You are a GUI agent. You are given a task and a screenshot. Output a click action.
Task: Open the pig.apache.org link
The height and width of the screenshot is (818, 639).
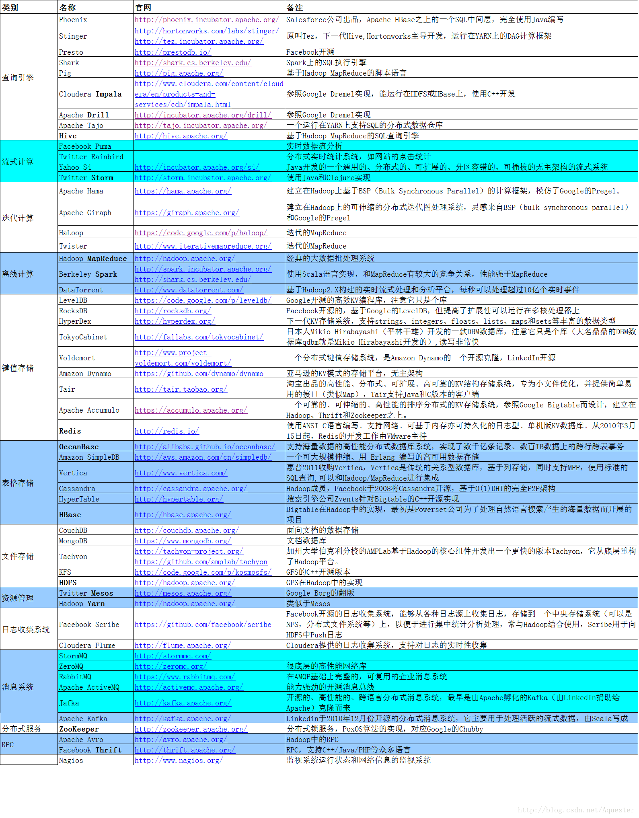click(179, 73)
